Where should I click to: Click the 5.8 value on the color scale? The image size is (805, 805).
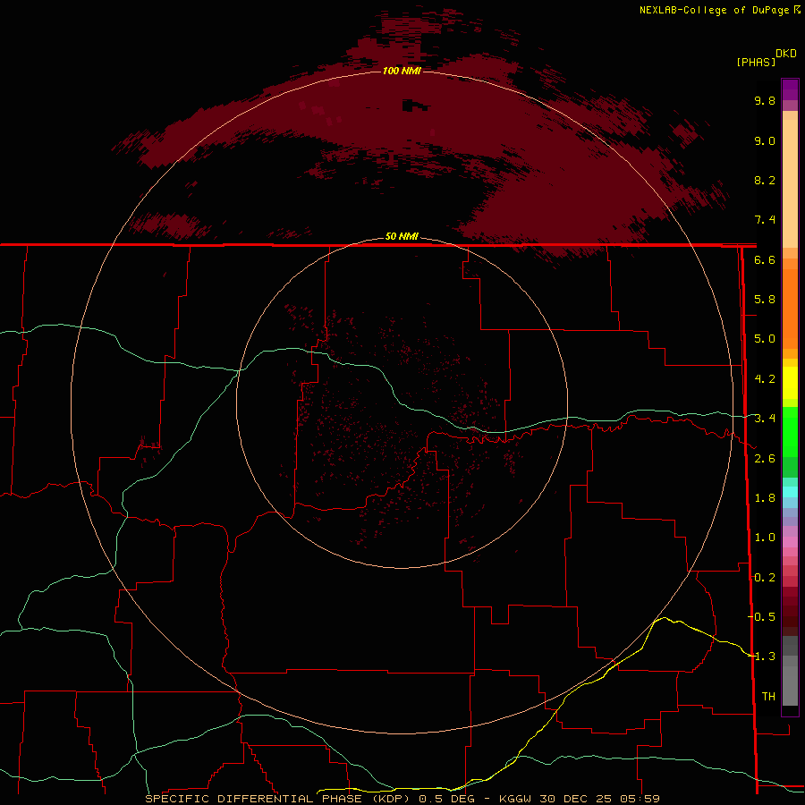[x=765, y=300]
